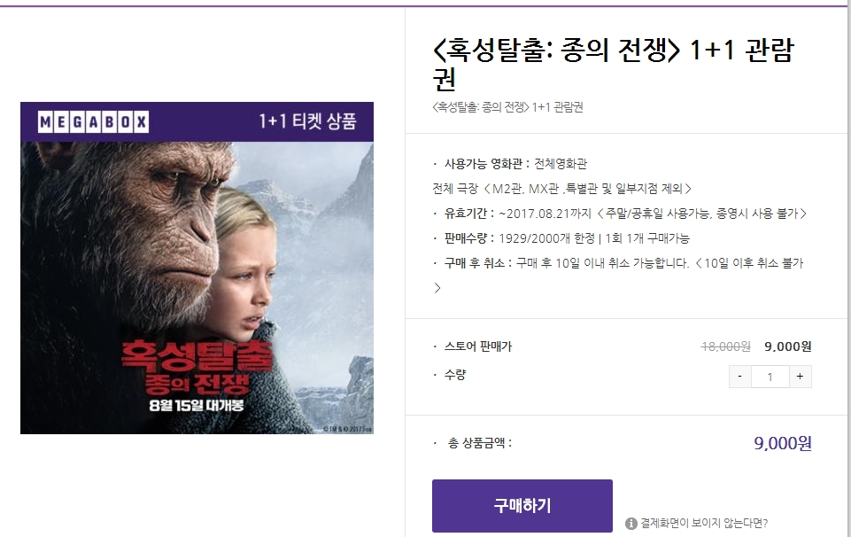
Task: Click the struck-through 18,000원 original price
Action: click(725, 346)
